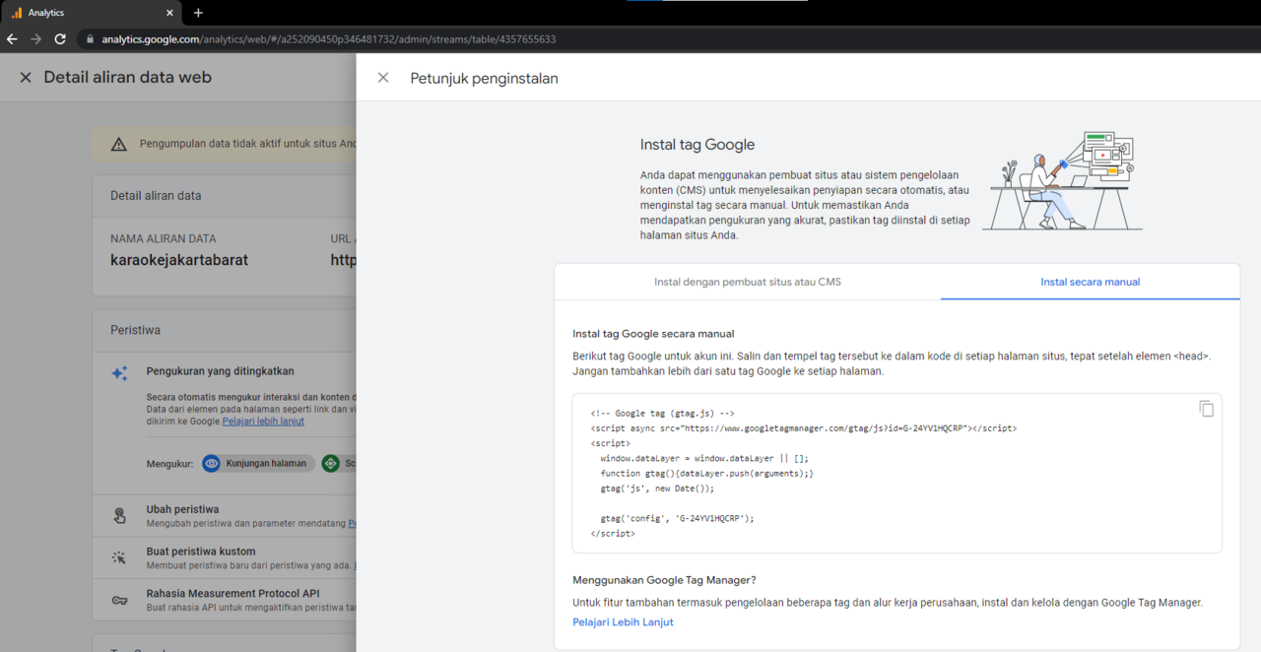Viewport: 1261px width, 652px height.
Task: Click the address bar URL
Action: click(329, 39)
